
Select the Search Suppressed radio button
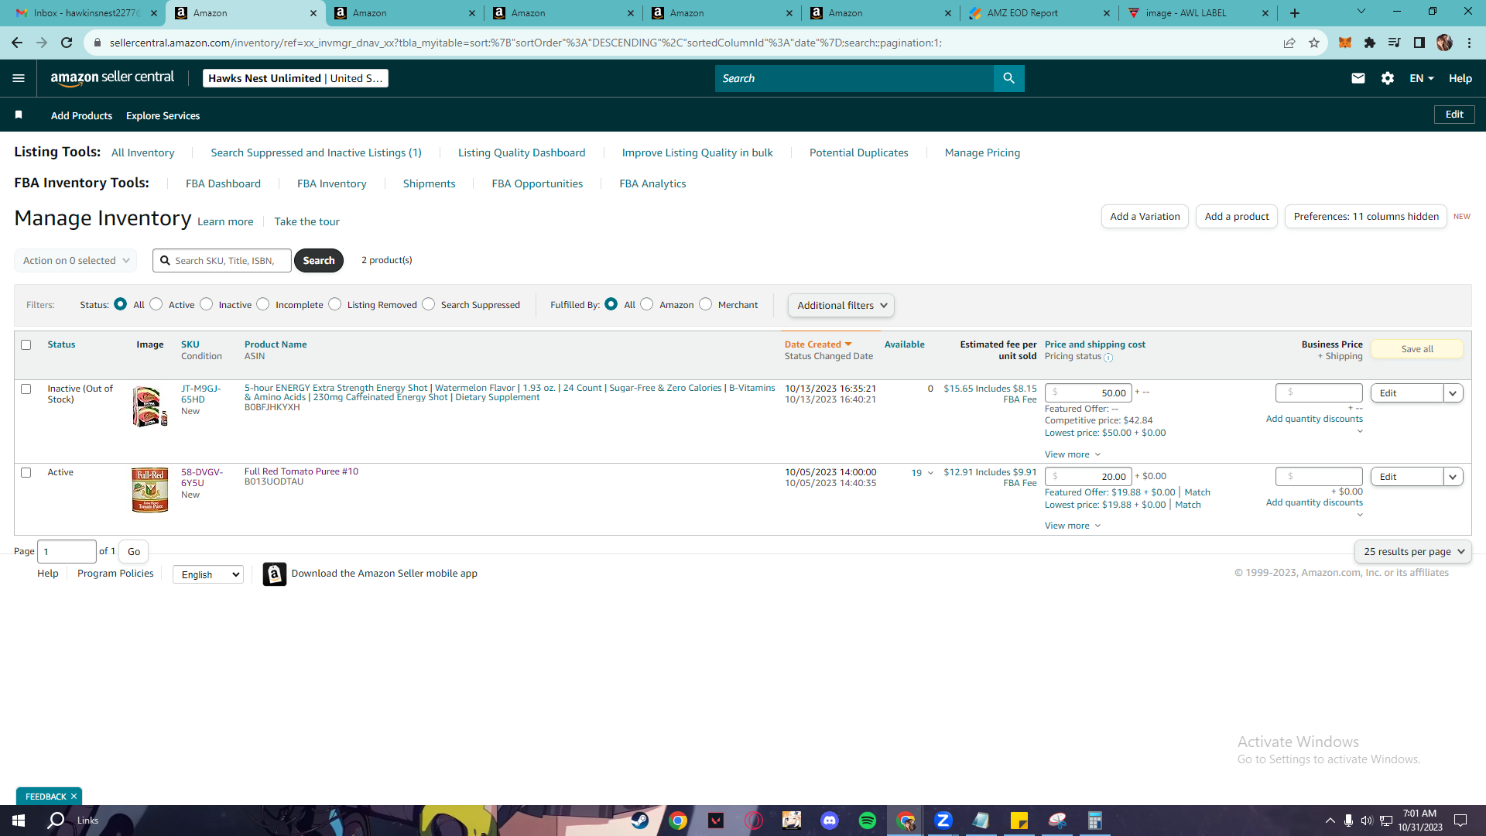(429, 304)
